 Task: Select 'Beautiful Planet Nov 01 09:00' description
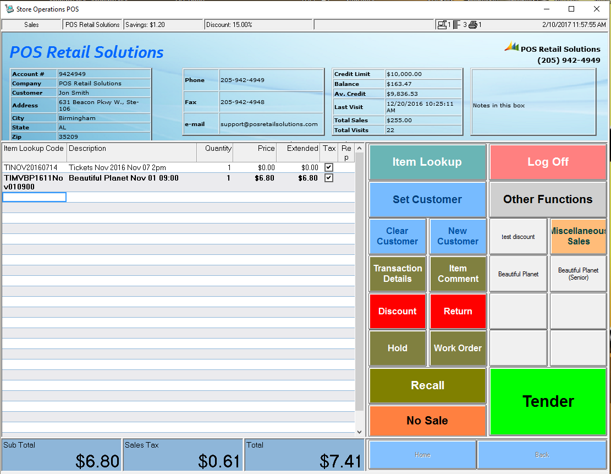pyautogui.click(x=124, y=178)
